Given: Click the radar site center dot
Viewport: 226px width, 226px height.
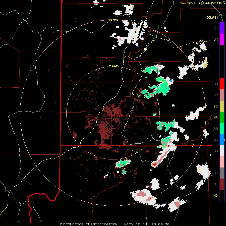Looking at the screenshot, I should (x=113, y=113).
